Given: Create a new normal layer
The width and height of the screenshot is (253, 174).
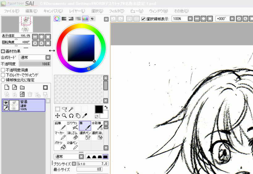Looking at the screenshot, I should point(7,87).
